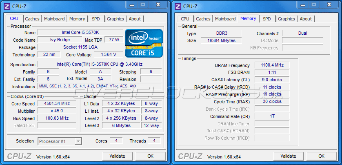Viewport: 342px width, 165px height.
Task: Click the Channels # value Dual
Action: point(302,33)
